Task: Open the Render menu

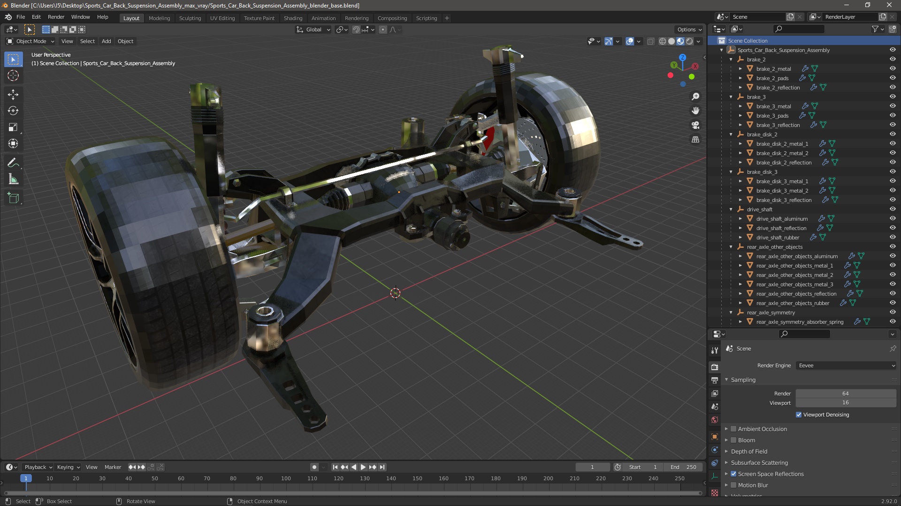Action: point(56,17)
